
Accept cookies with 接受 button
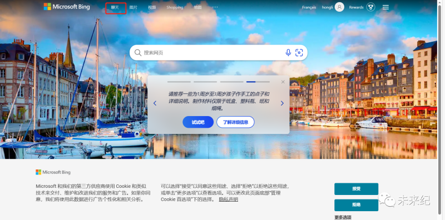356,189
